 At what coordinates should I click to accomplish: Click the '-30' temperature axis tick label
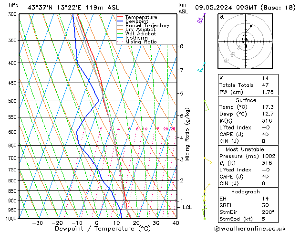(37, 223)
